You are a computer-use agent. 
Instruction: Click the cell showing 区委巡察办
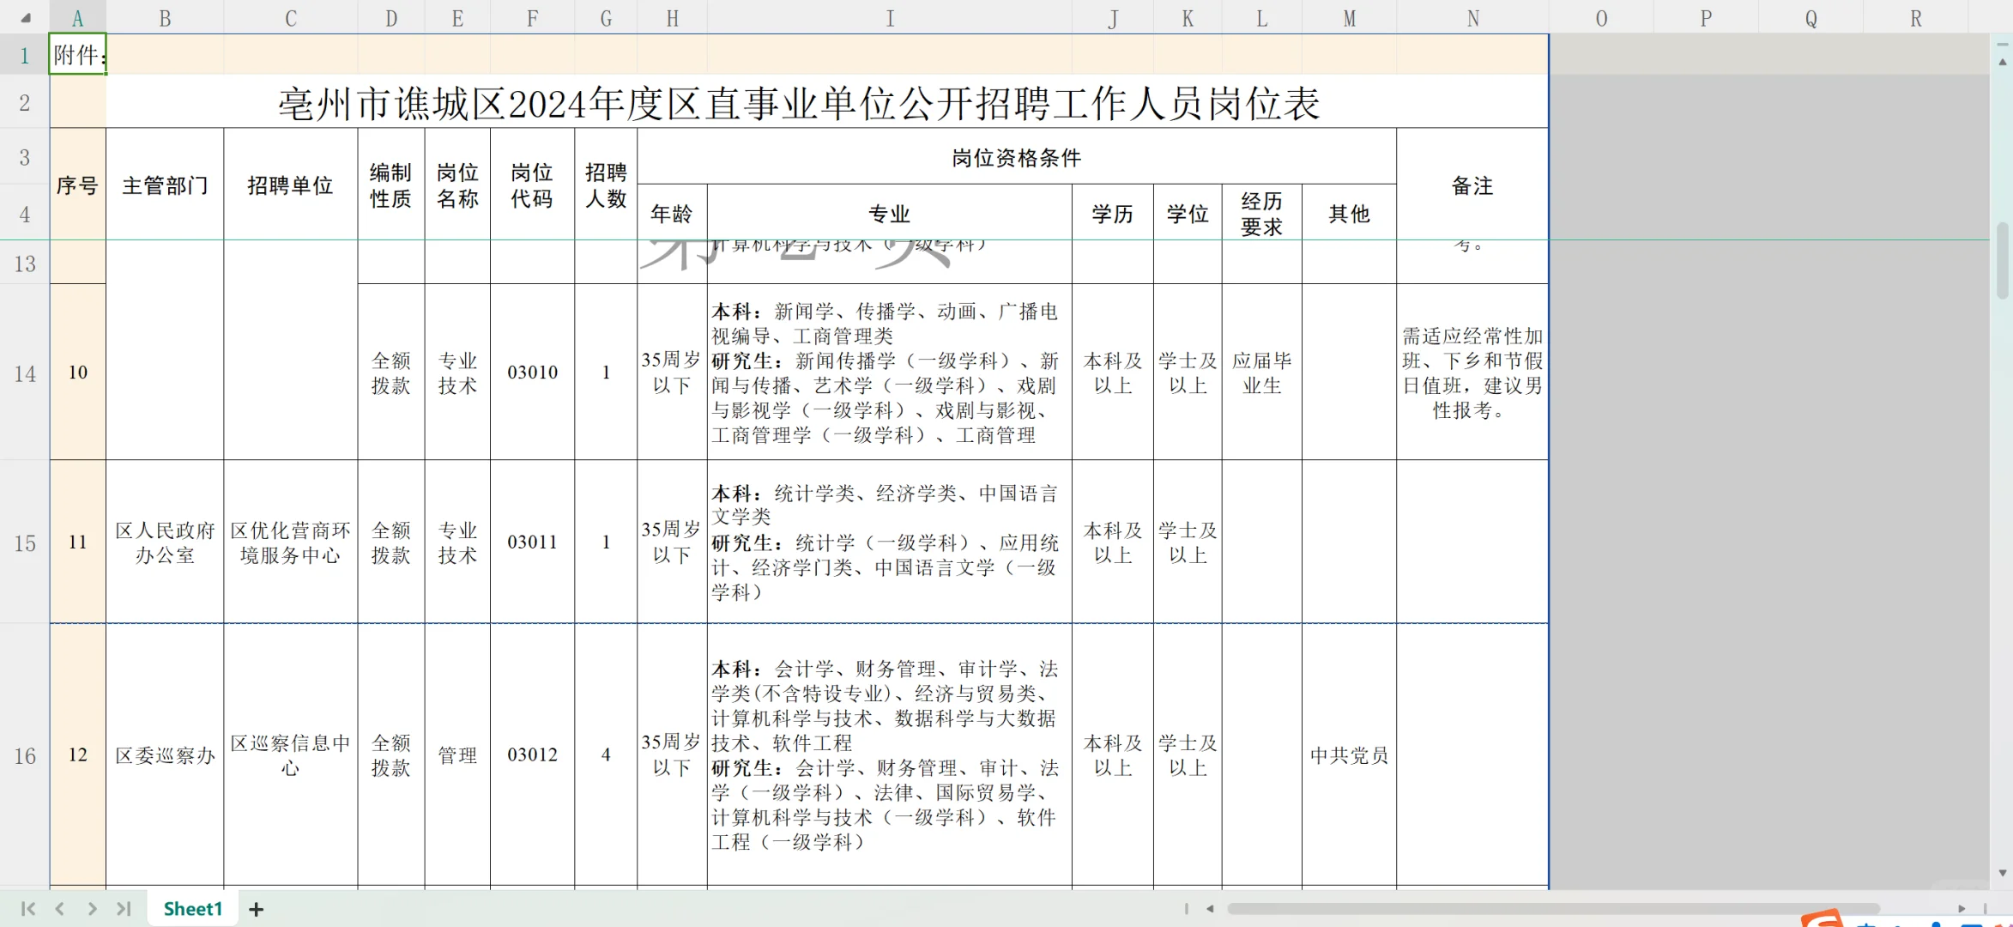pyautogui.click(x=164, y=755)
